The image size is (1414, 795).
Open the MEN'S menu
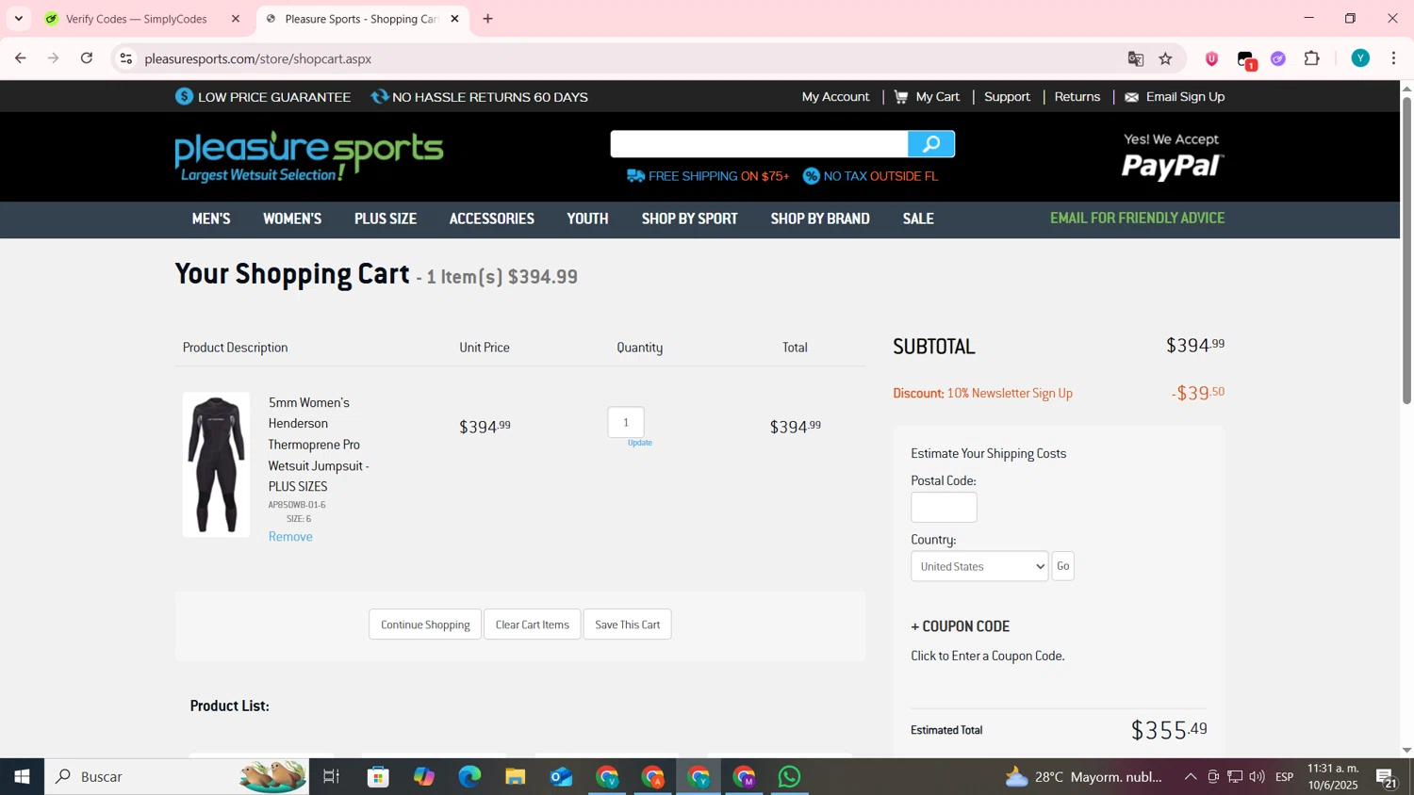tap(211, 219)
